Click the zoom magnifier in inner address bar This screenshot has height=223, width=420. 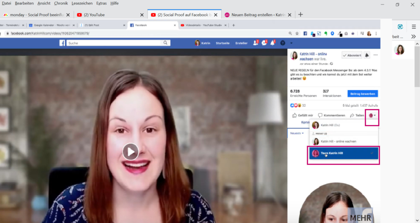point(290,33)
